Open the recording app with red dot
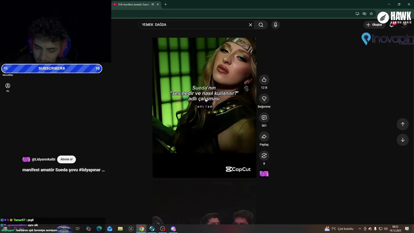 click(x=163, y=229)
